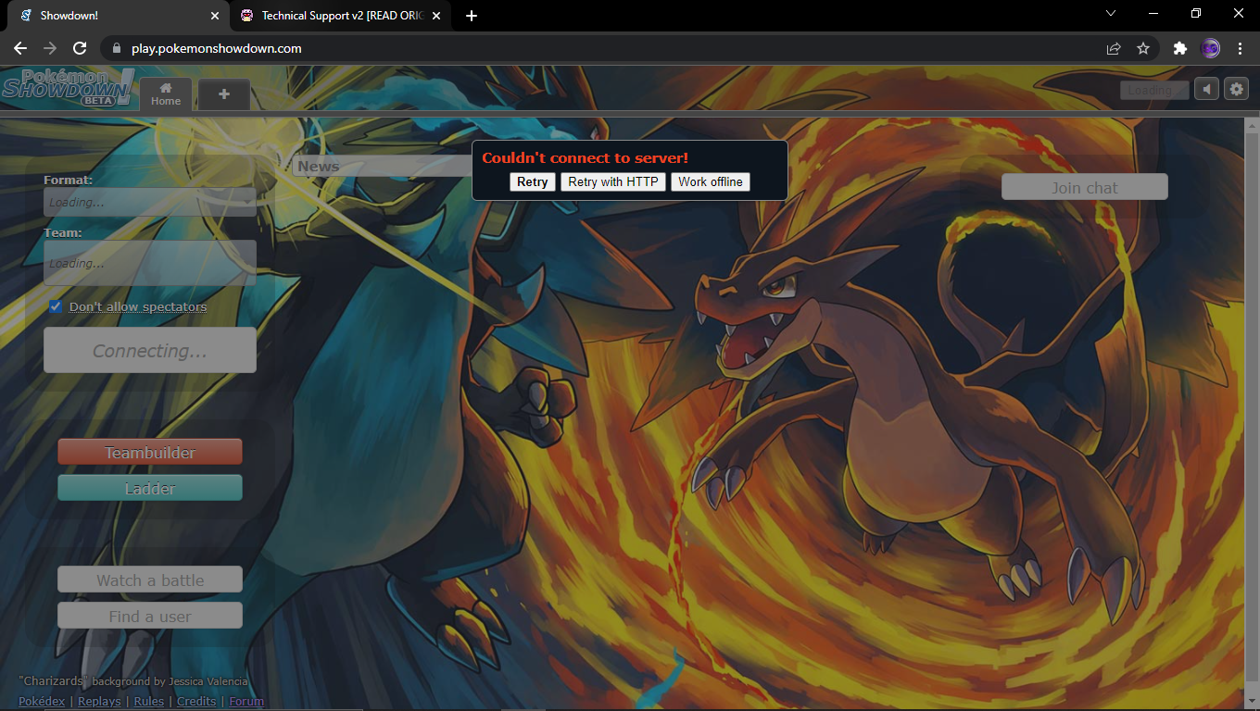The image size is (1260, 711).
Task: Open the Format dropdown
Action: click(x=150, y=202)
